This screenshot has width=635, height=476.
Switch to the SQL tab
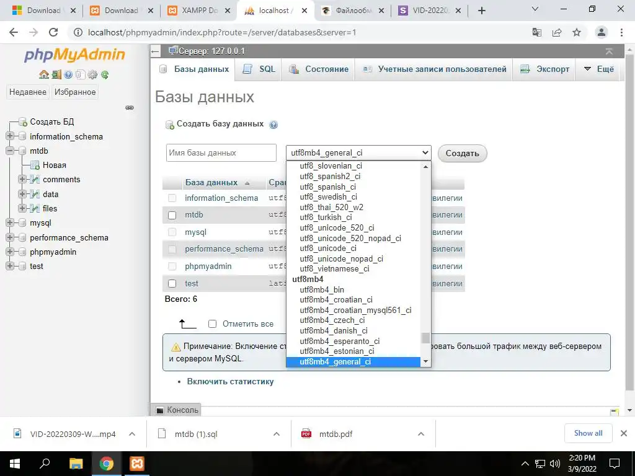(x=259, y=69)
